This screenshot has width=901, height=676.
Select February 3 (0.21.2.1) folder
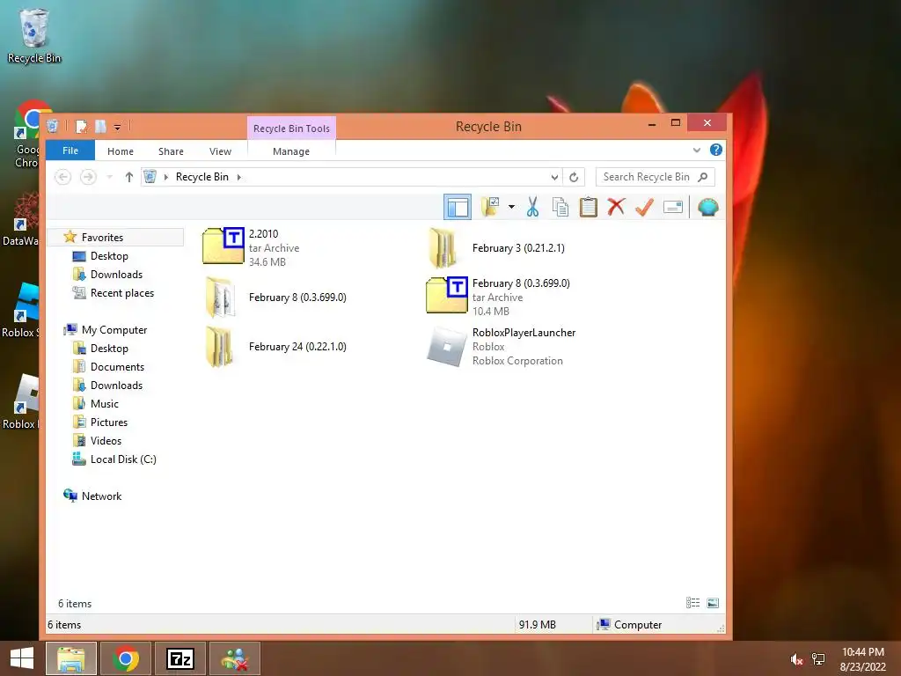click(496, 247)
